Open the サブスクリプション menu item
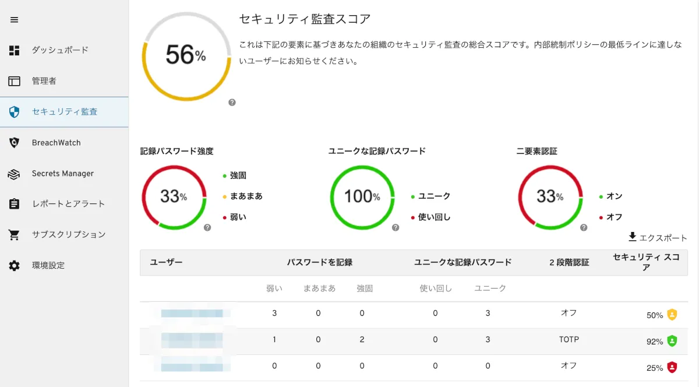Viewport: 699px width, 387px height. 69,235
